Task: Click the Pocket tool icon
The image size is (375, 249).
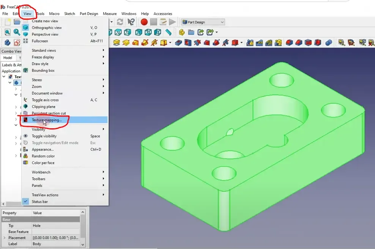Action: click(x=178, y=43)
